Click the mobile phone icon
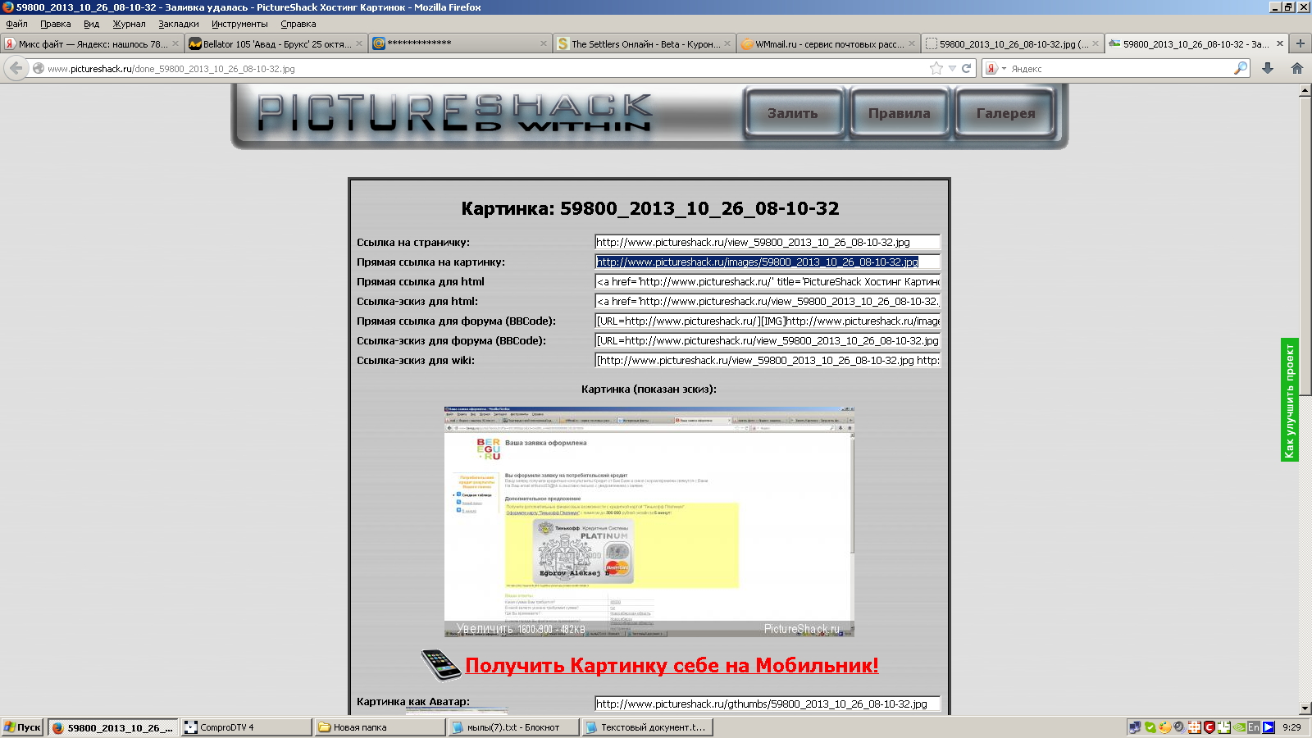1312x738 pixels. pos(441,664)
